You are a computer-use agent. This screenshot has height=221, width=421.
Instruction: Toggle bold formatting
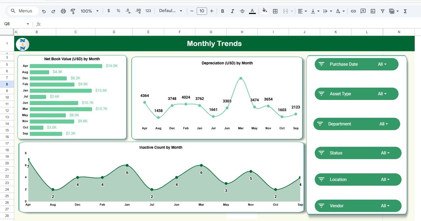tap(222, 11)
